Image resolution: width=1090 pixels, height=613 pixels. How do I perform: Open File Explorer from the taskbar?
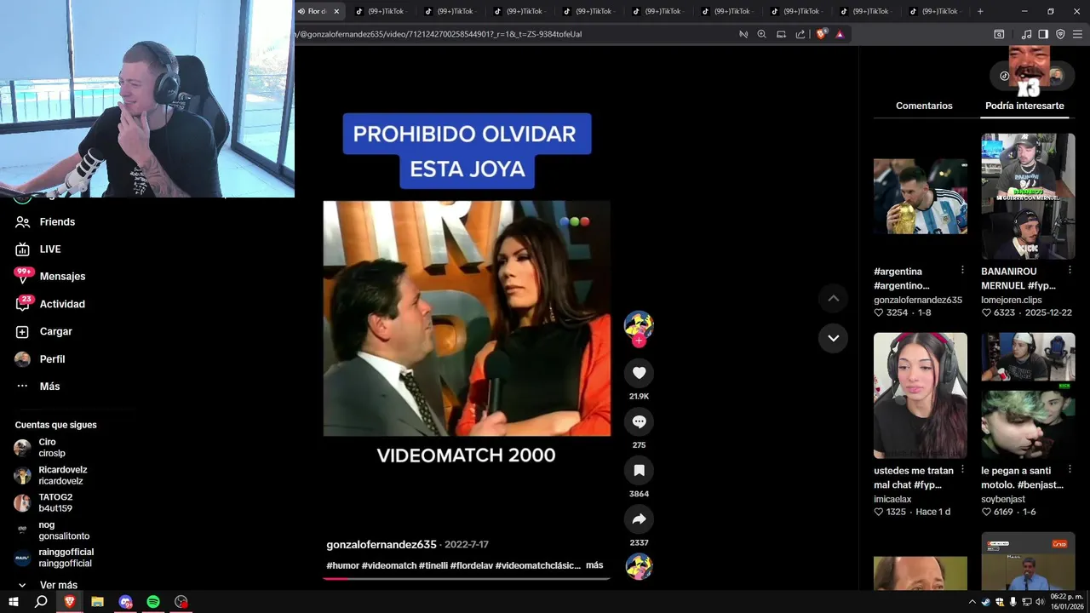(97, 602)
